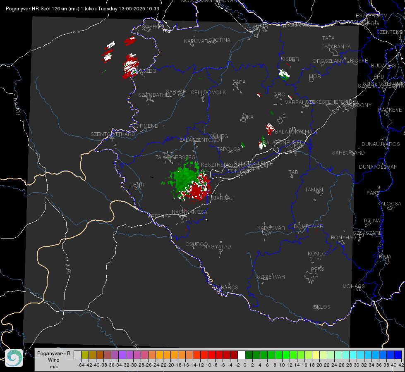This screenshot has height=372, width=405.
Task: Click the KALOCSA city label
Action: tap(389, 204)
